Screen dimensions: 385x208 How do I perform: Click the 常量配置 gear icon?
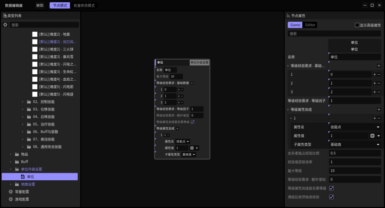tap(11, 192)
